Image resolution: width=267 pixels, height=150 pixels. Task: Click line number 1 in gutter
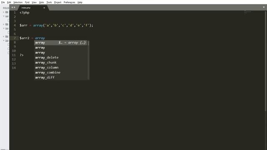15,12
